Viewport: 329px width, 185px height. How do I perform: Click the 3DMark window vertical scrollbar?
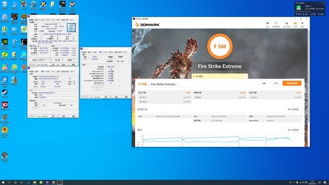point(308,87)
